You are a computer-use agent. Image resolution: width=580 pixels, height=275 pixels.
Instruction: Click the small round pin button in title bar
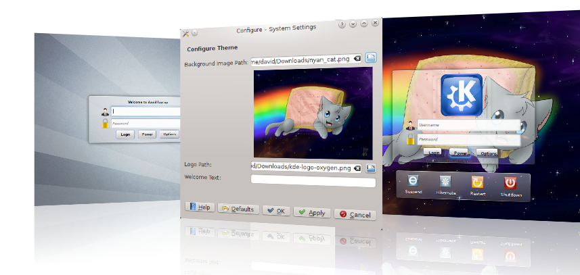click(194, 33)
